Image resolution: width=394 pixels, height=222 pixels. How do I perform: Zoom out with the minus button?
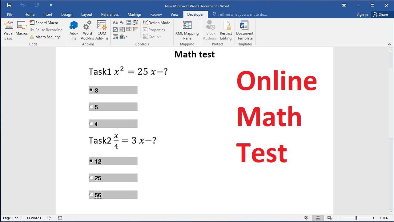[338, 218]
